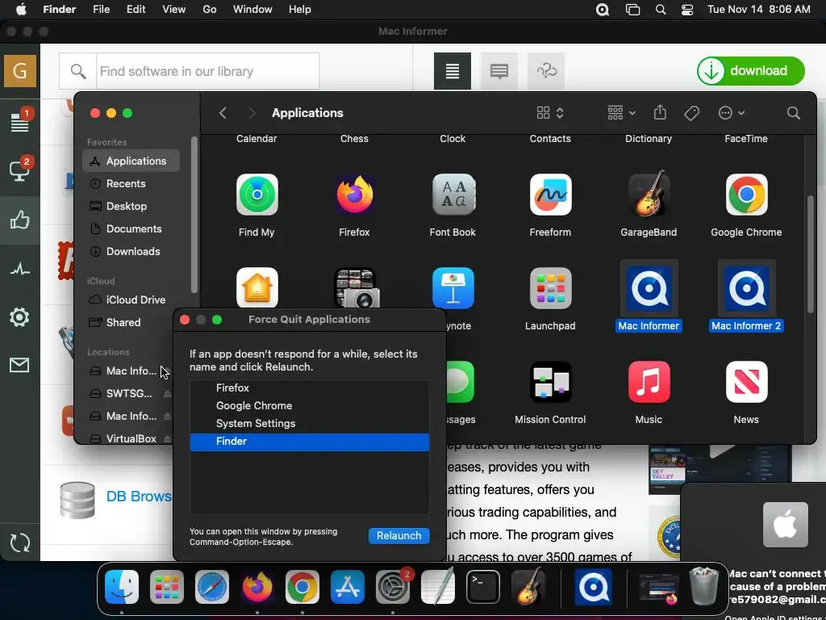This screenshot has height=620, width=826.
Task: Select Mission Control app icon
Action: [x=550, y=382]
